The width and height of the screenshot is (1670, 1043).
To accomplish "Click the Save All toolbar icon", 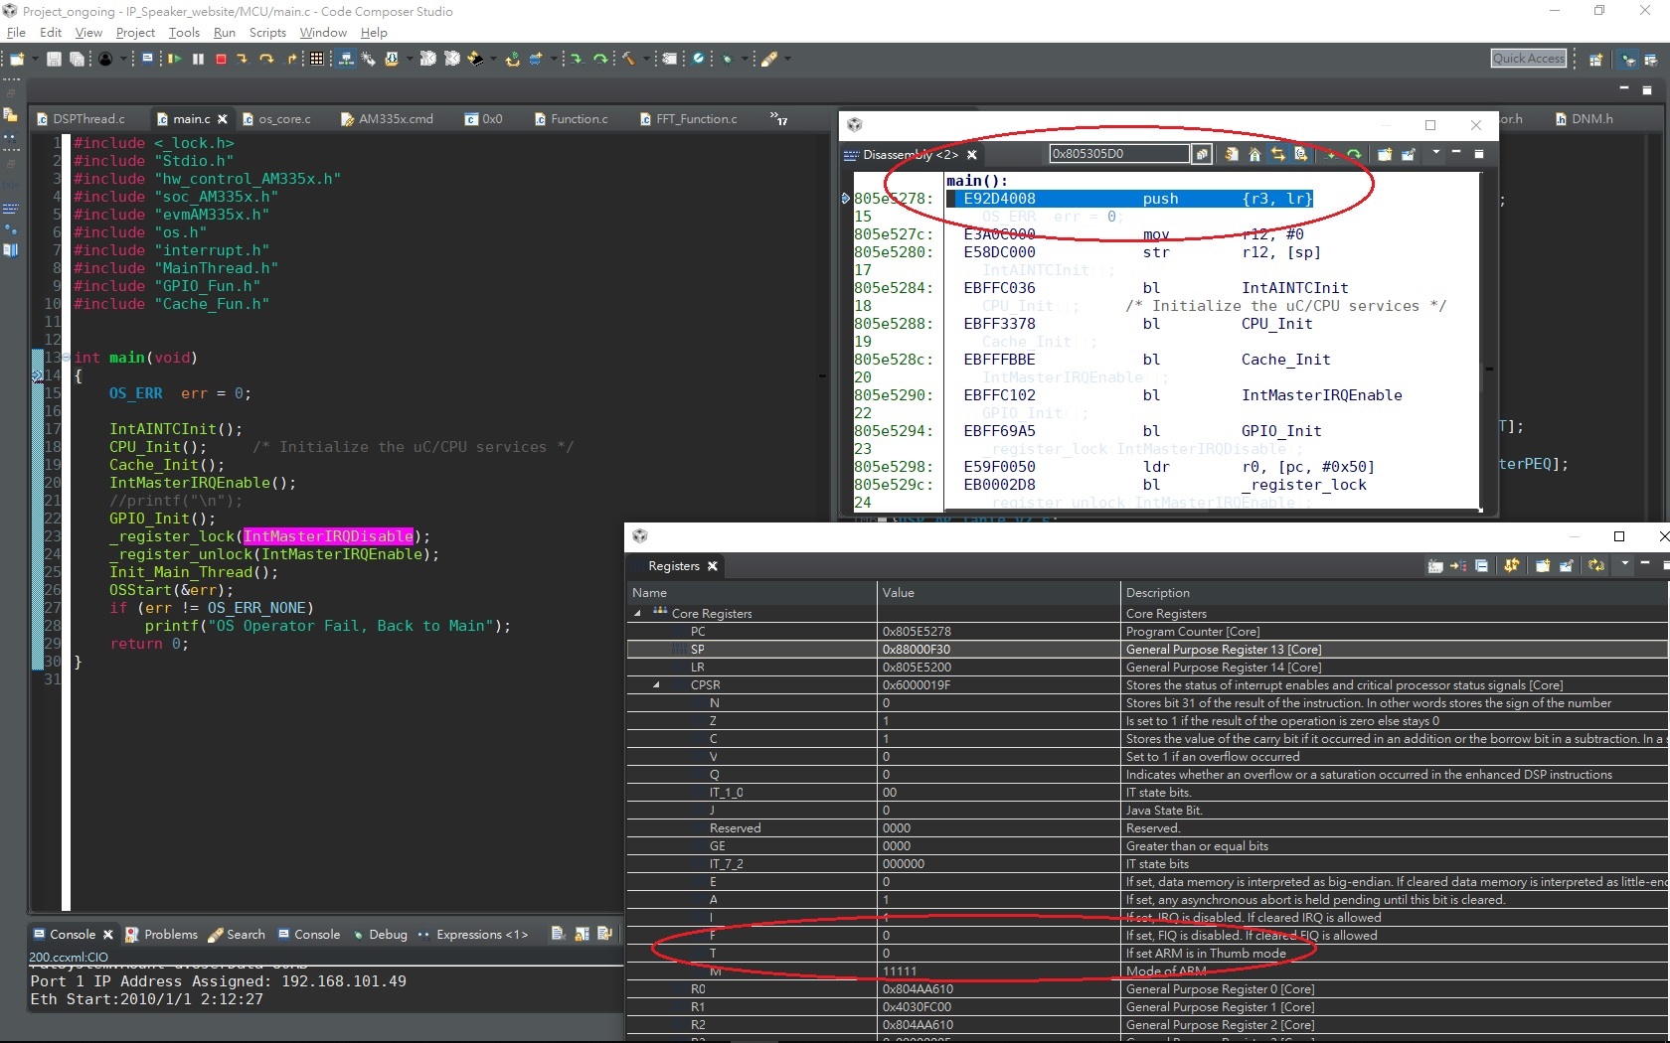I will (x=77, y=60).
